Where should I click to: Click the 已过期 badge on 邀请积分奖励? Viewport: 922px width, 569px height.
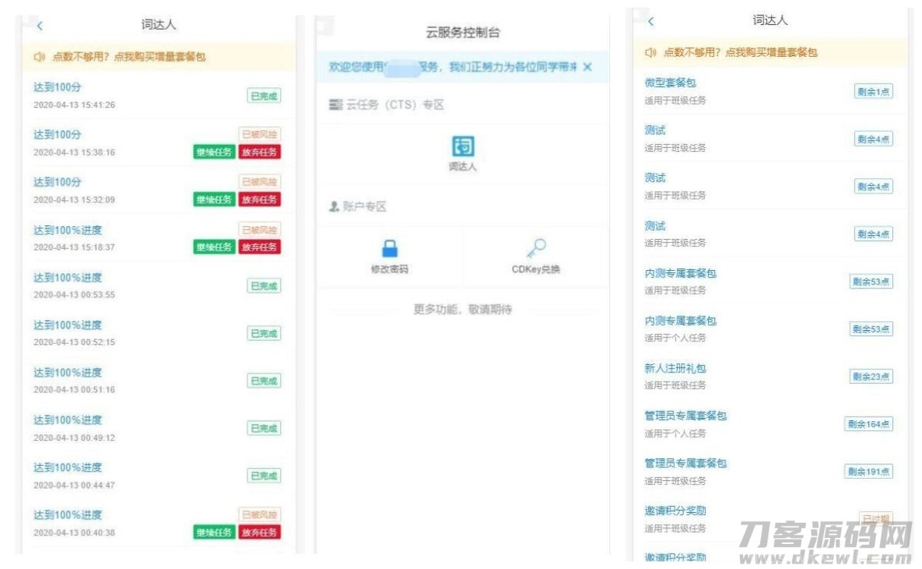(876, 519)
